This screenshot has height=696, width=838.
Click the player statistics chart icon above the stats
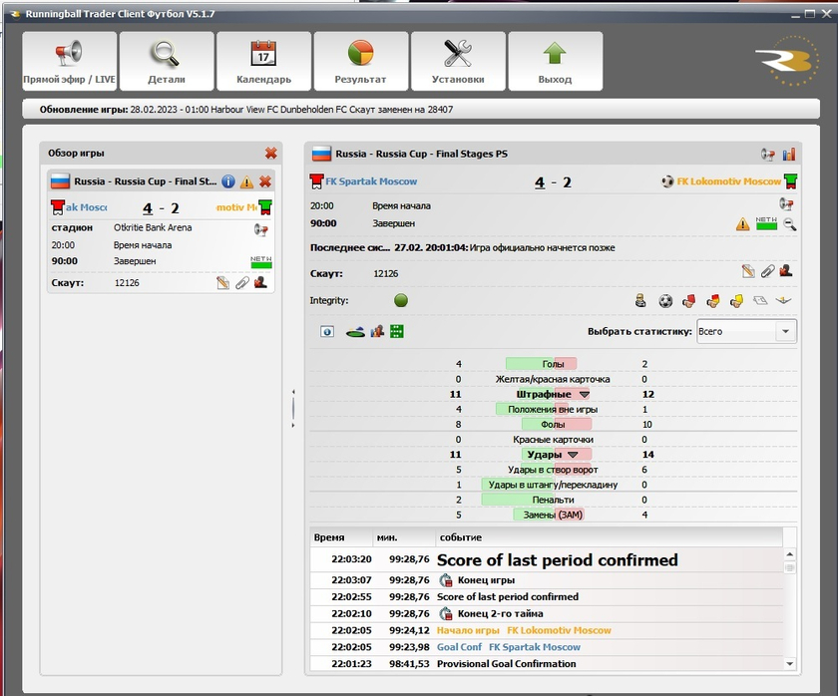click(x=377, y=332)
